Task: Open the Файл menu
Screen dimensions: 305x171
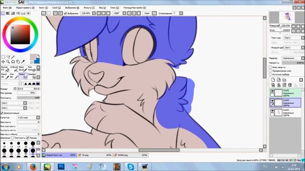Action: [x=7, y=8]
